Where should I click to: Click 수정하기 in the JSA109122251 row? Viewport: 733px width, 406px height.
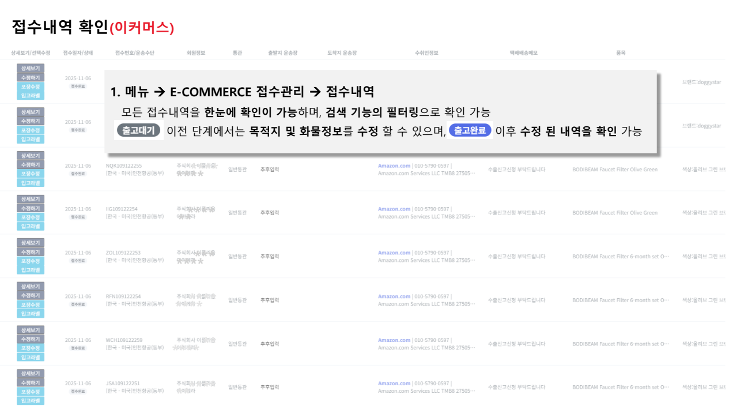31,383
